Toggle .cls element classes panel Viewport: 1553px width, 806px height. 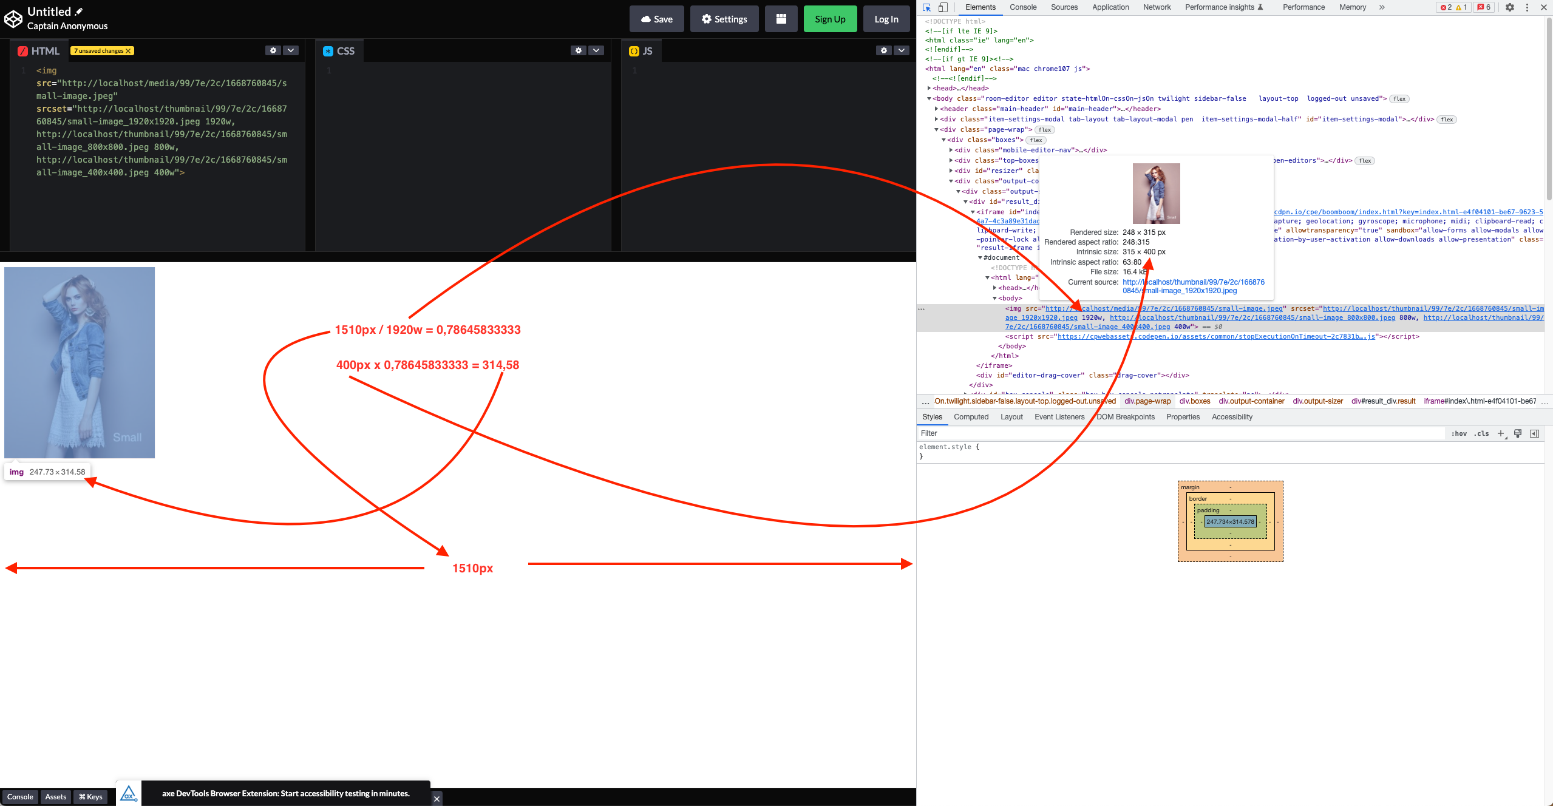click(1481, 433)
